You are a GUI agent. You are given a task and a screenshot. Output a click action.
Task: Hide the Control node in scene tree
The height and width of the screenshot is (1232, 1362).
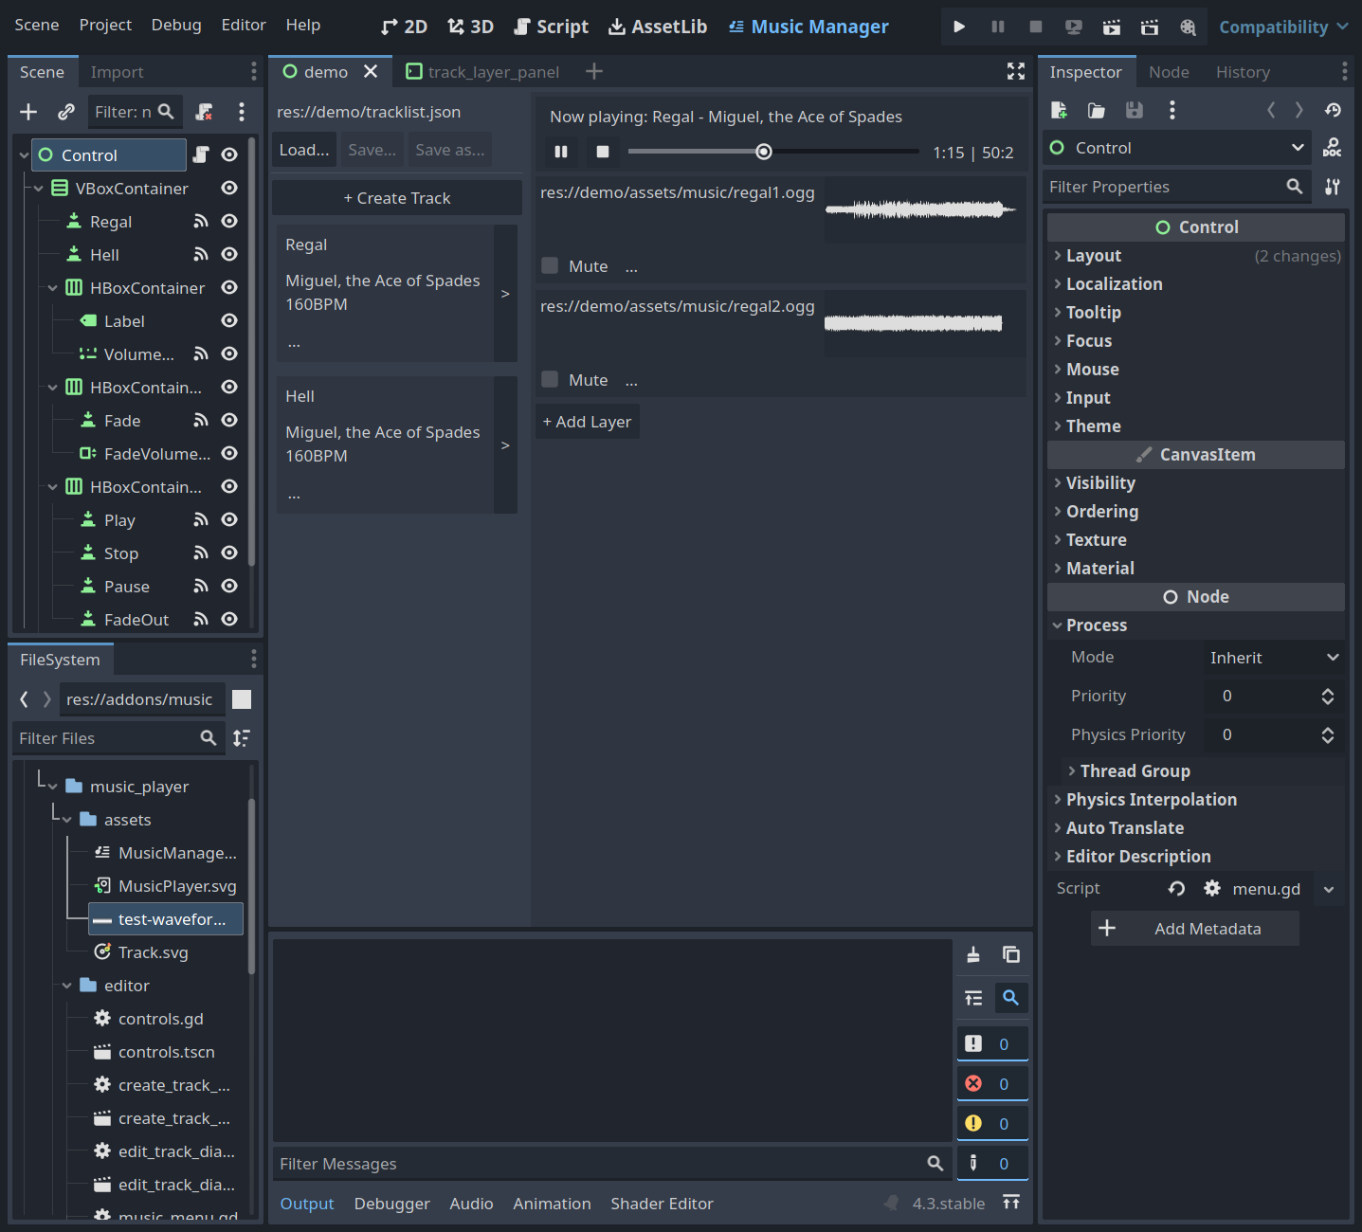[x=228, y=154]
